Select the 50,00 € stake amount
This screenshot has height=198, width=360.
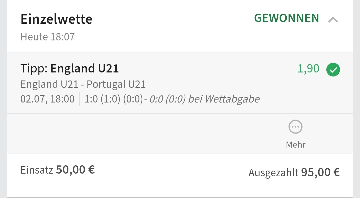[75, 170]
